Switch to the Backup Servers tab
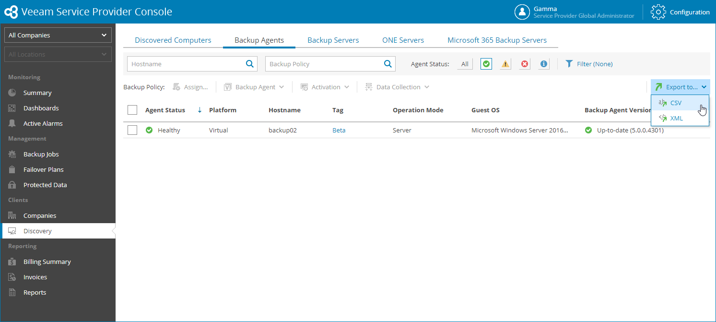The image size is (716, 322). click(x=333, y=40)
